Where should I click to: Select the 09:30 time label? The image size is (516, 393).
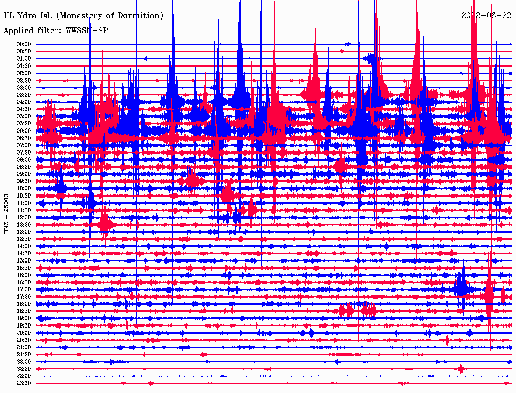coord(24,181)
